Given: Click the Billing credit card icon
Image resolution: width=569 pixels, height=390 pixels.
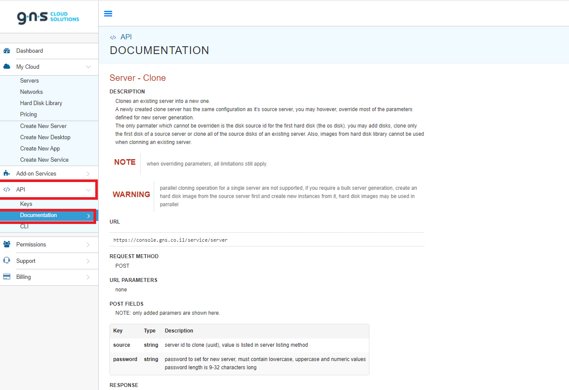Looking at the screenshot, I should click(x=6, y=277).
